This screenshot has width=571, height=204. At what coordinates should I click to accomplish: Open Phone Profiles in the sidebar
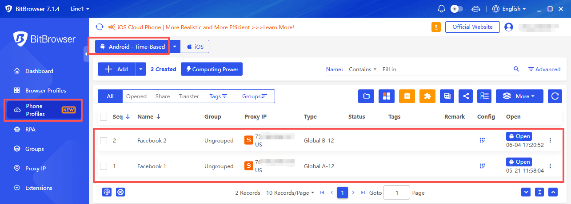(x=43, y=110)
